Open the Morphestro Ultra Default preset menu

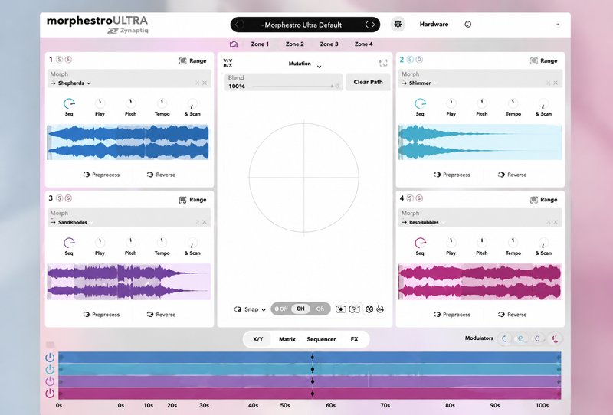[303, 25]
